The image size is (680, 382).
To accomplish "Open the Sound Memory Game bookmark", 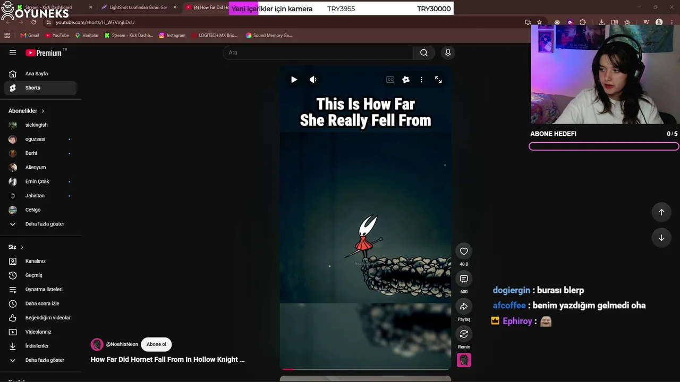I will click(x=269, y=36).
